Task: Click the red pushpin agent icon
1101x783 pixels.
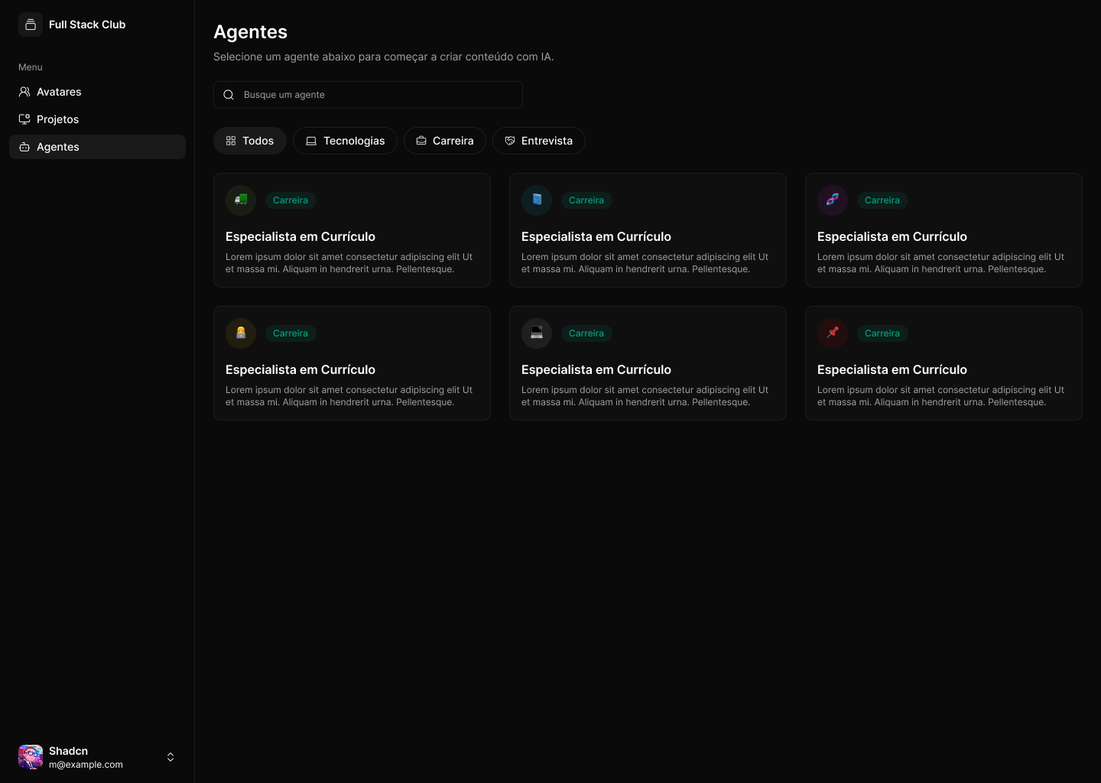Action: click(833, 333)
